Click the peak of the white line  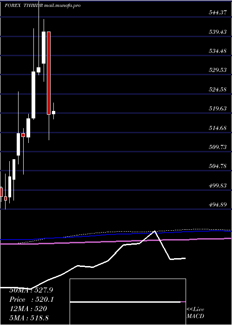click(x=155, y=231)
